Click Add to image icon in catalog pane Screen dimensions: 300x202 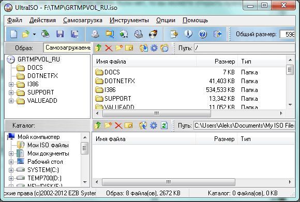(143, 126)
